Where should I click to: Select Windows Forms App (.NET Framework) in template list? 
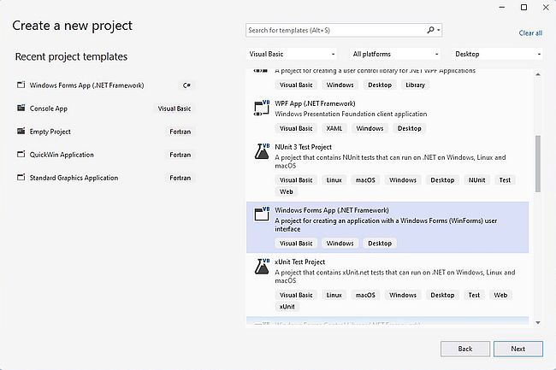click(387, 227)
